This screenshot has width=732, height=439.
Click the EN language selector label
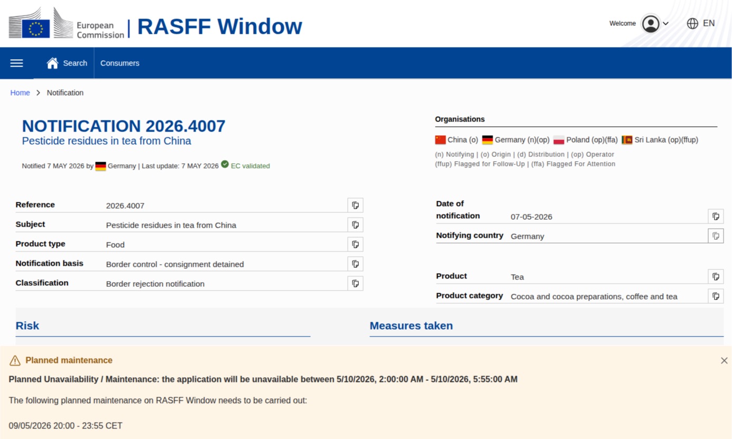click(709, 23)
